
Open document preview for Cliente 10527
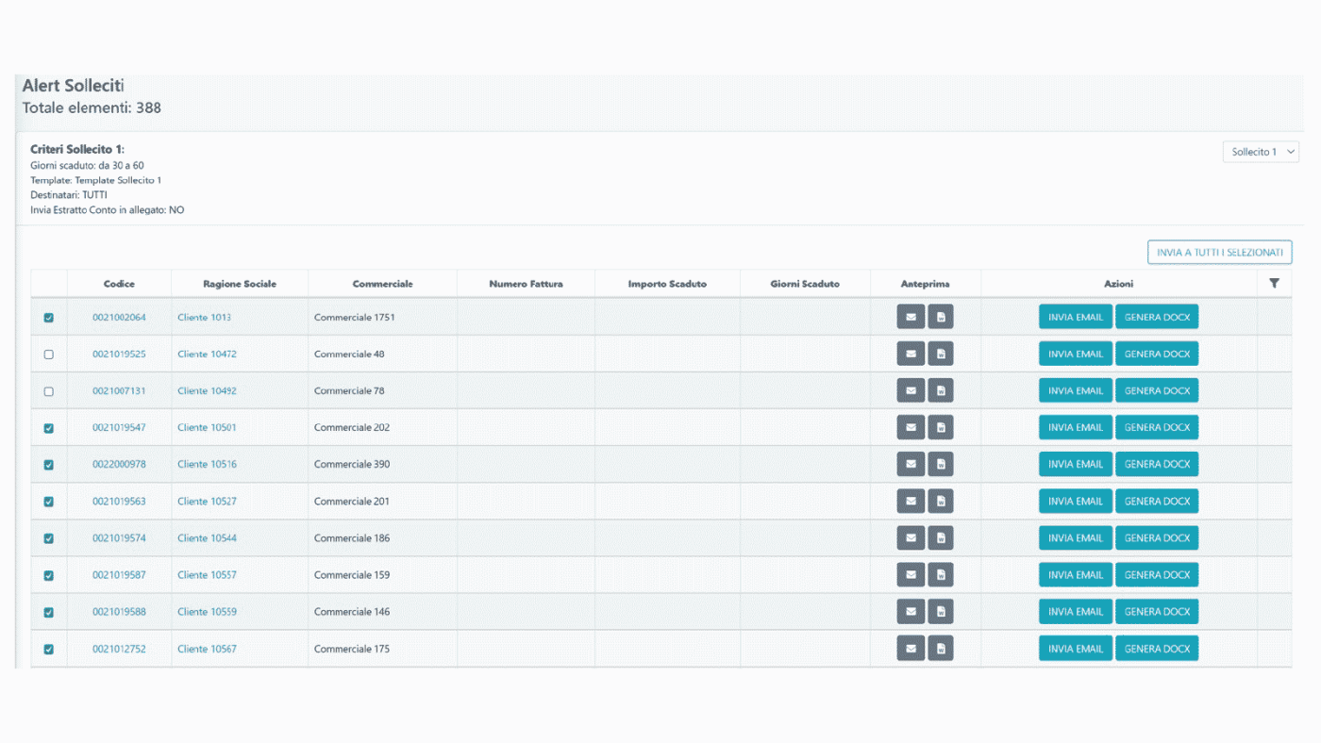click(941, 501)
